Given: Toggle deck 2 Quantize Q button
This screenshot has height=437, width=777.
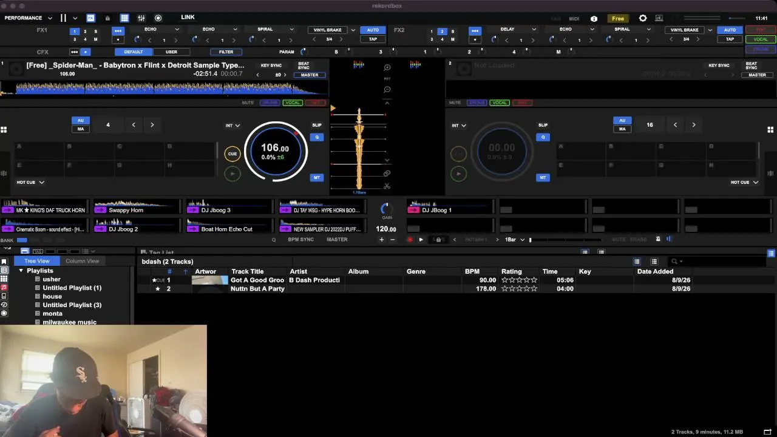Looking at the screenshot, I should 543,137.
